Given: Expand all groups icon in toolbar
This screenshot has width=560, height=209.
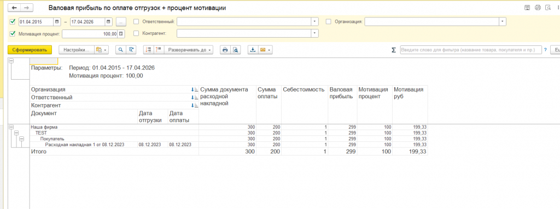Looking at the screenshot, I should [159, 50].
